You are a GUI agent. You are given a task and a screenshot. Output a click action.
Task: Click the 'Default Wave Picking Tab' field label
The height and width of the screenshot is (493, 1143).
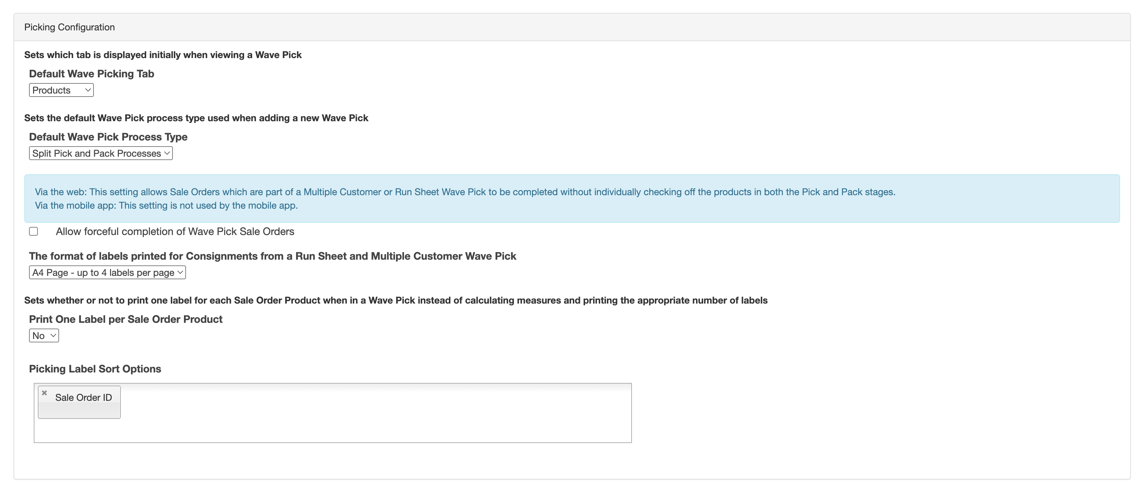(91, 74)
